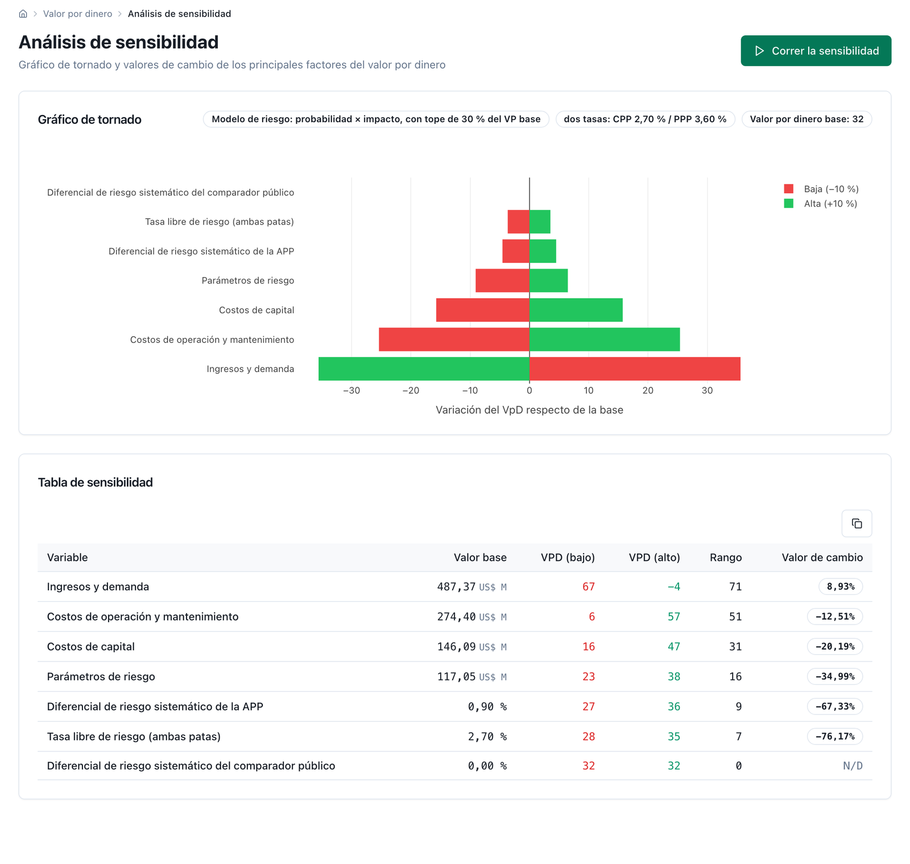This screenshot has width=910, height=864.
Task: Click the N/D switching value cell
Action: click(853, 766)
